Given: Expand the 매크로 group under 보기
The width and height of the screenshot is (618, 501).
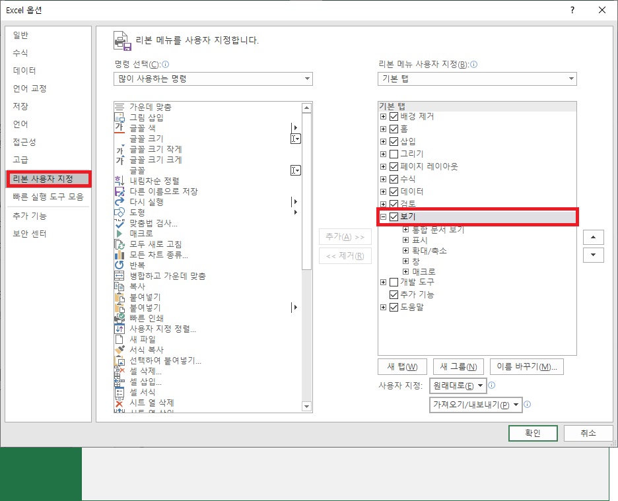Looking at the screenshot, I should pos(405,271).
